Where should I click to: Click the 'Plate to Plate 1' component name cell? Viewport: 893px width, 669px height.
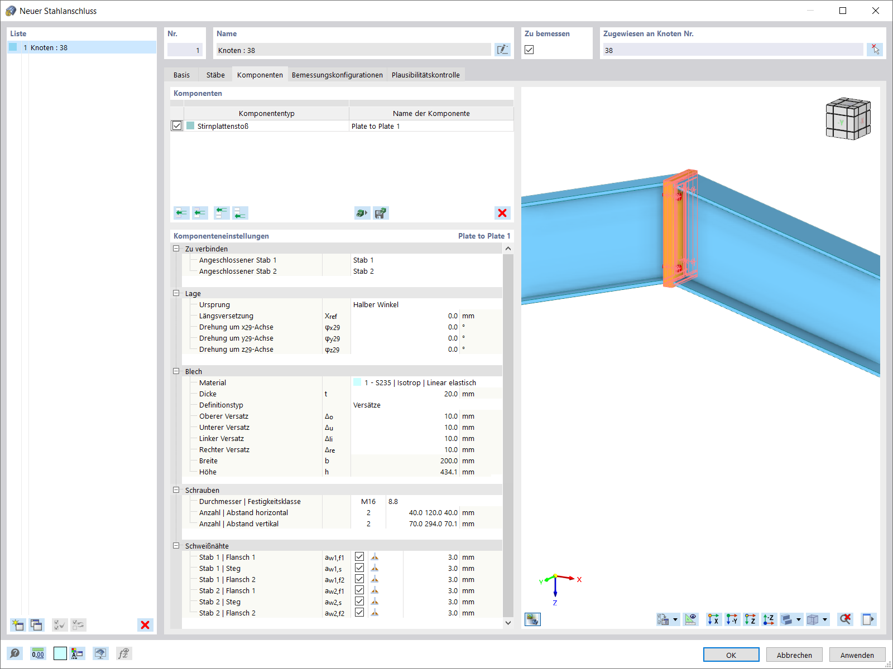[x=431, y=126]
